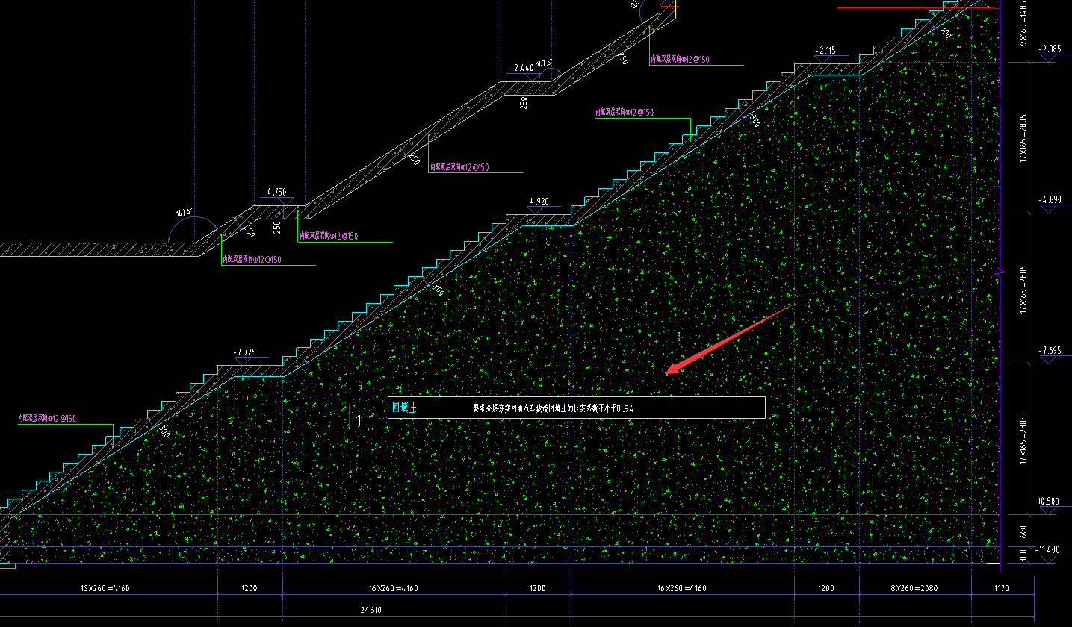Pick the -7.695 elevation text
Viewport: 1072px width, 627px height.
coord(1050,351)
